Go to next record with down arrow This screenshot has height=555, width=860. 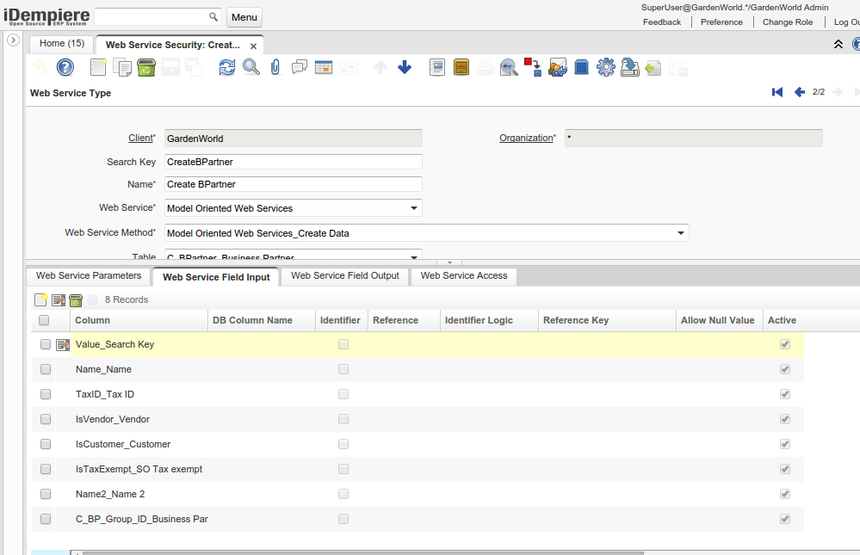[405, 67]
